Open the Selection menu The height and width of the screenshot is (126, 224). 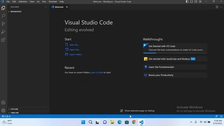23,1
